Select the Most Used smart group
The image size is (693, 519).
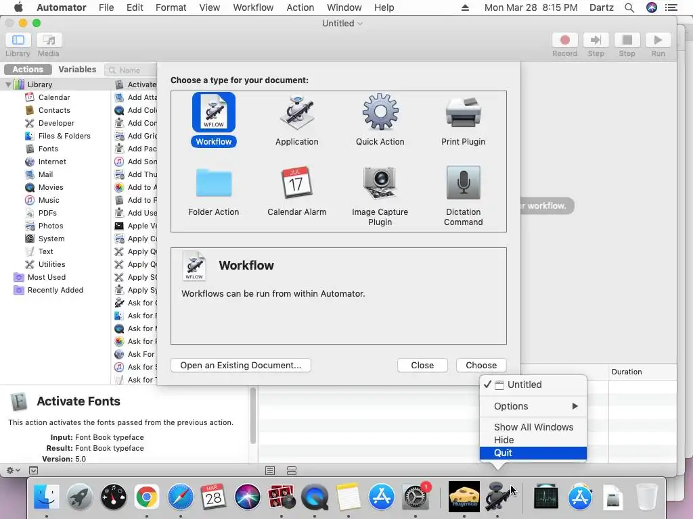[47, 277]
